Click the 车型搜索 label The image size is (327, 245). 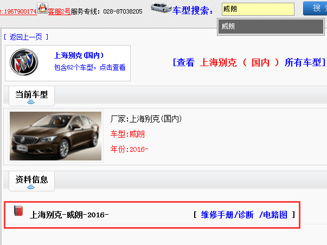[193, 10]
